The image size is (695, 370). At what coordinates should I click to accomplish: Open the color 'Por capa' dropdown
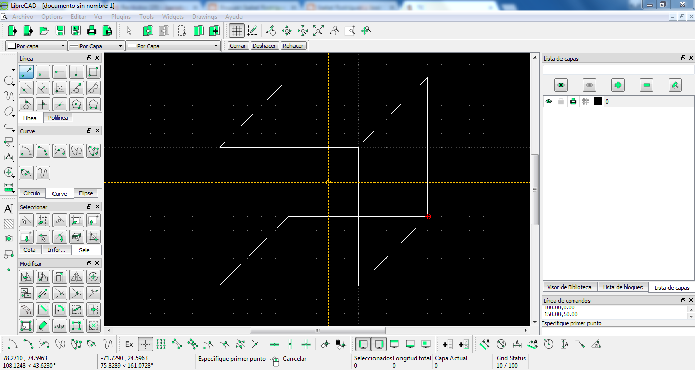[36, 46]
